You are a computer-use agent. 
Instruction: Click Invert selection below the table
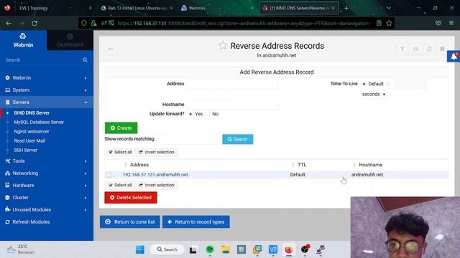click(x=157, y=185)
